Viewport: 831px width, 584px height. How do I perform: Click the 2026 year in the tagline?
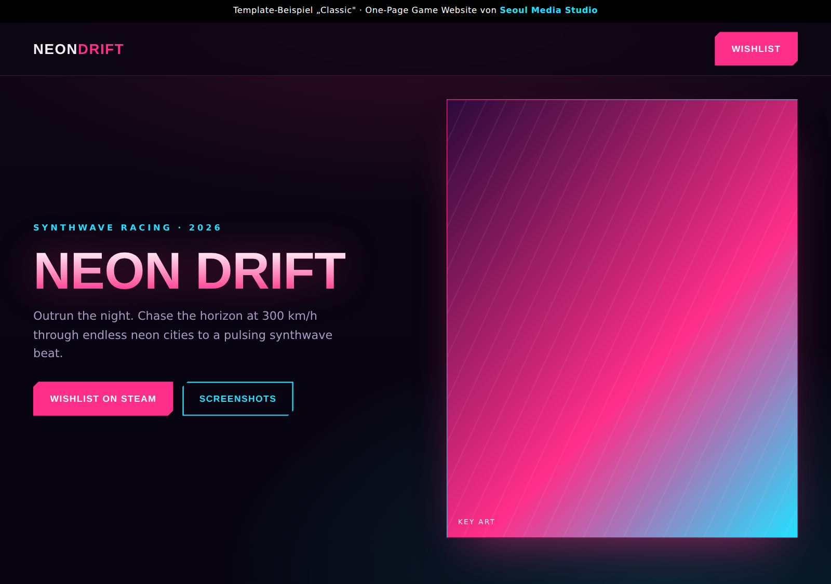point(205,227)
